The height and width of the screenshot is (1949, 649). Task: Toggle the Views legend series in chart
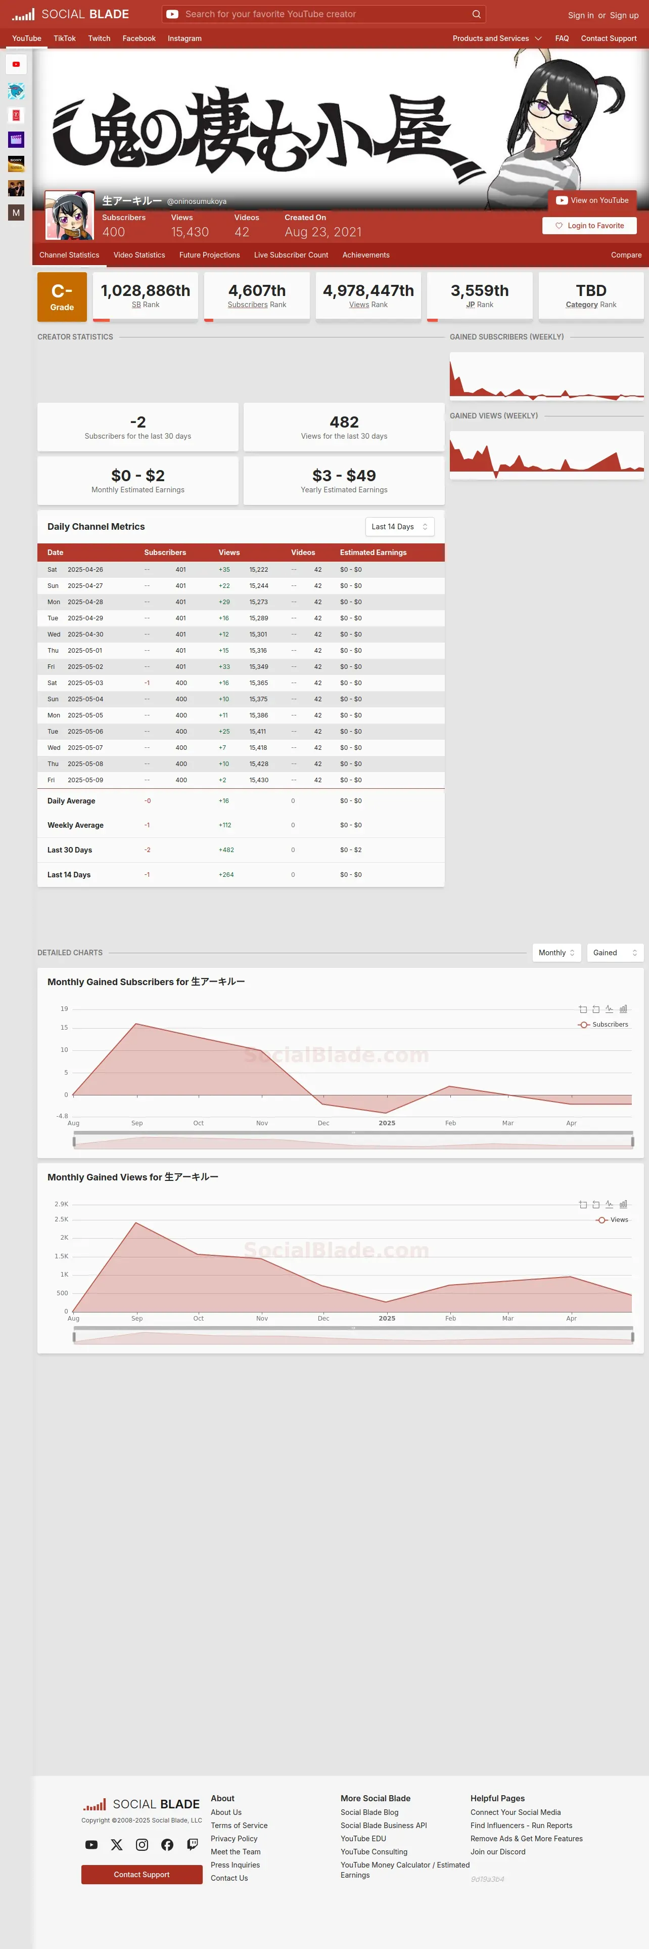click(612, 1219)
